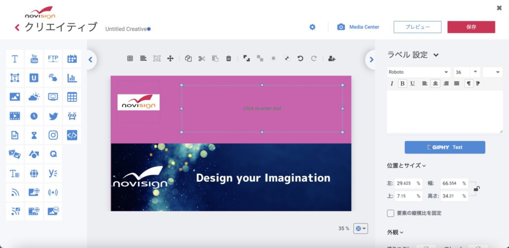
Task: Check the 要素の縦横比を固定 checkbox
Action: click(390, 213)
